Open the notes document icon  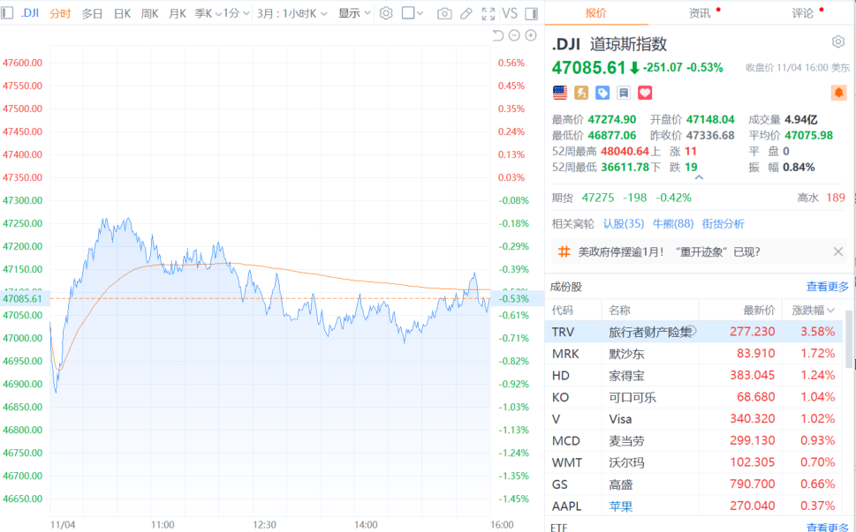click(624, 93)
